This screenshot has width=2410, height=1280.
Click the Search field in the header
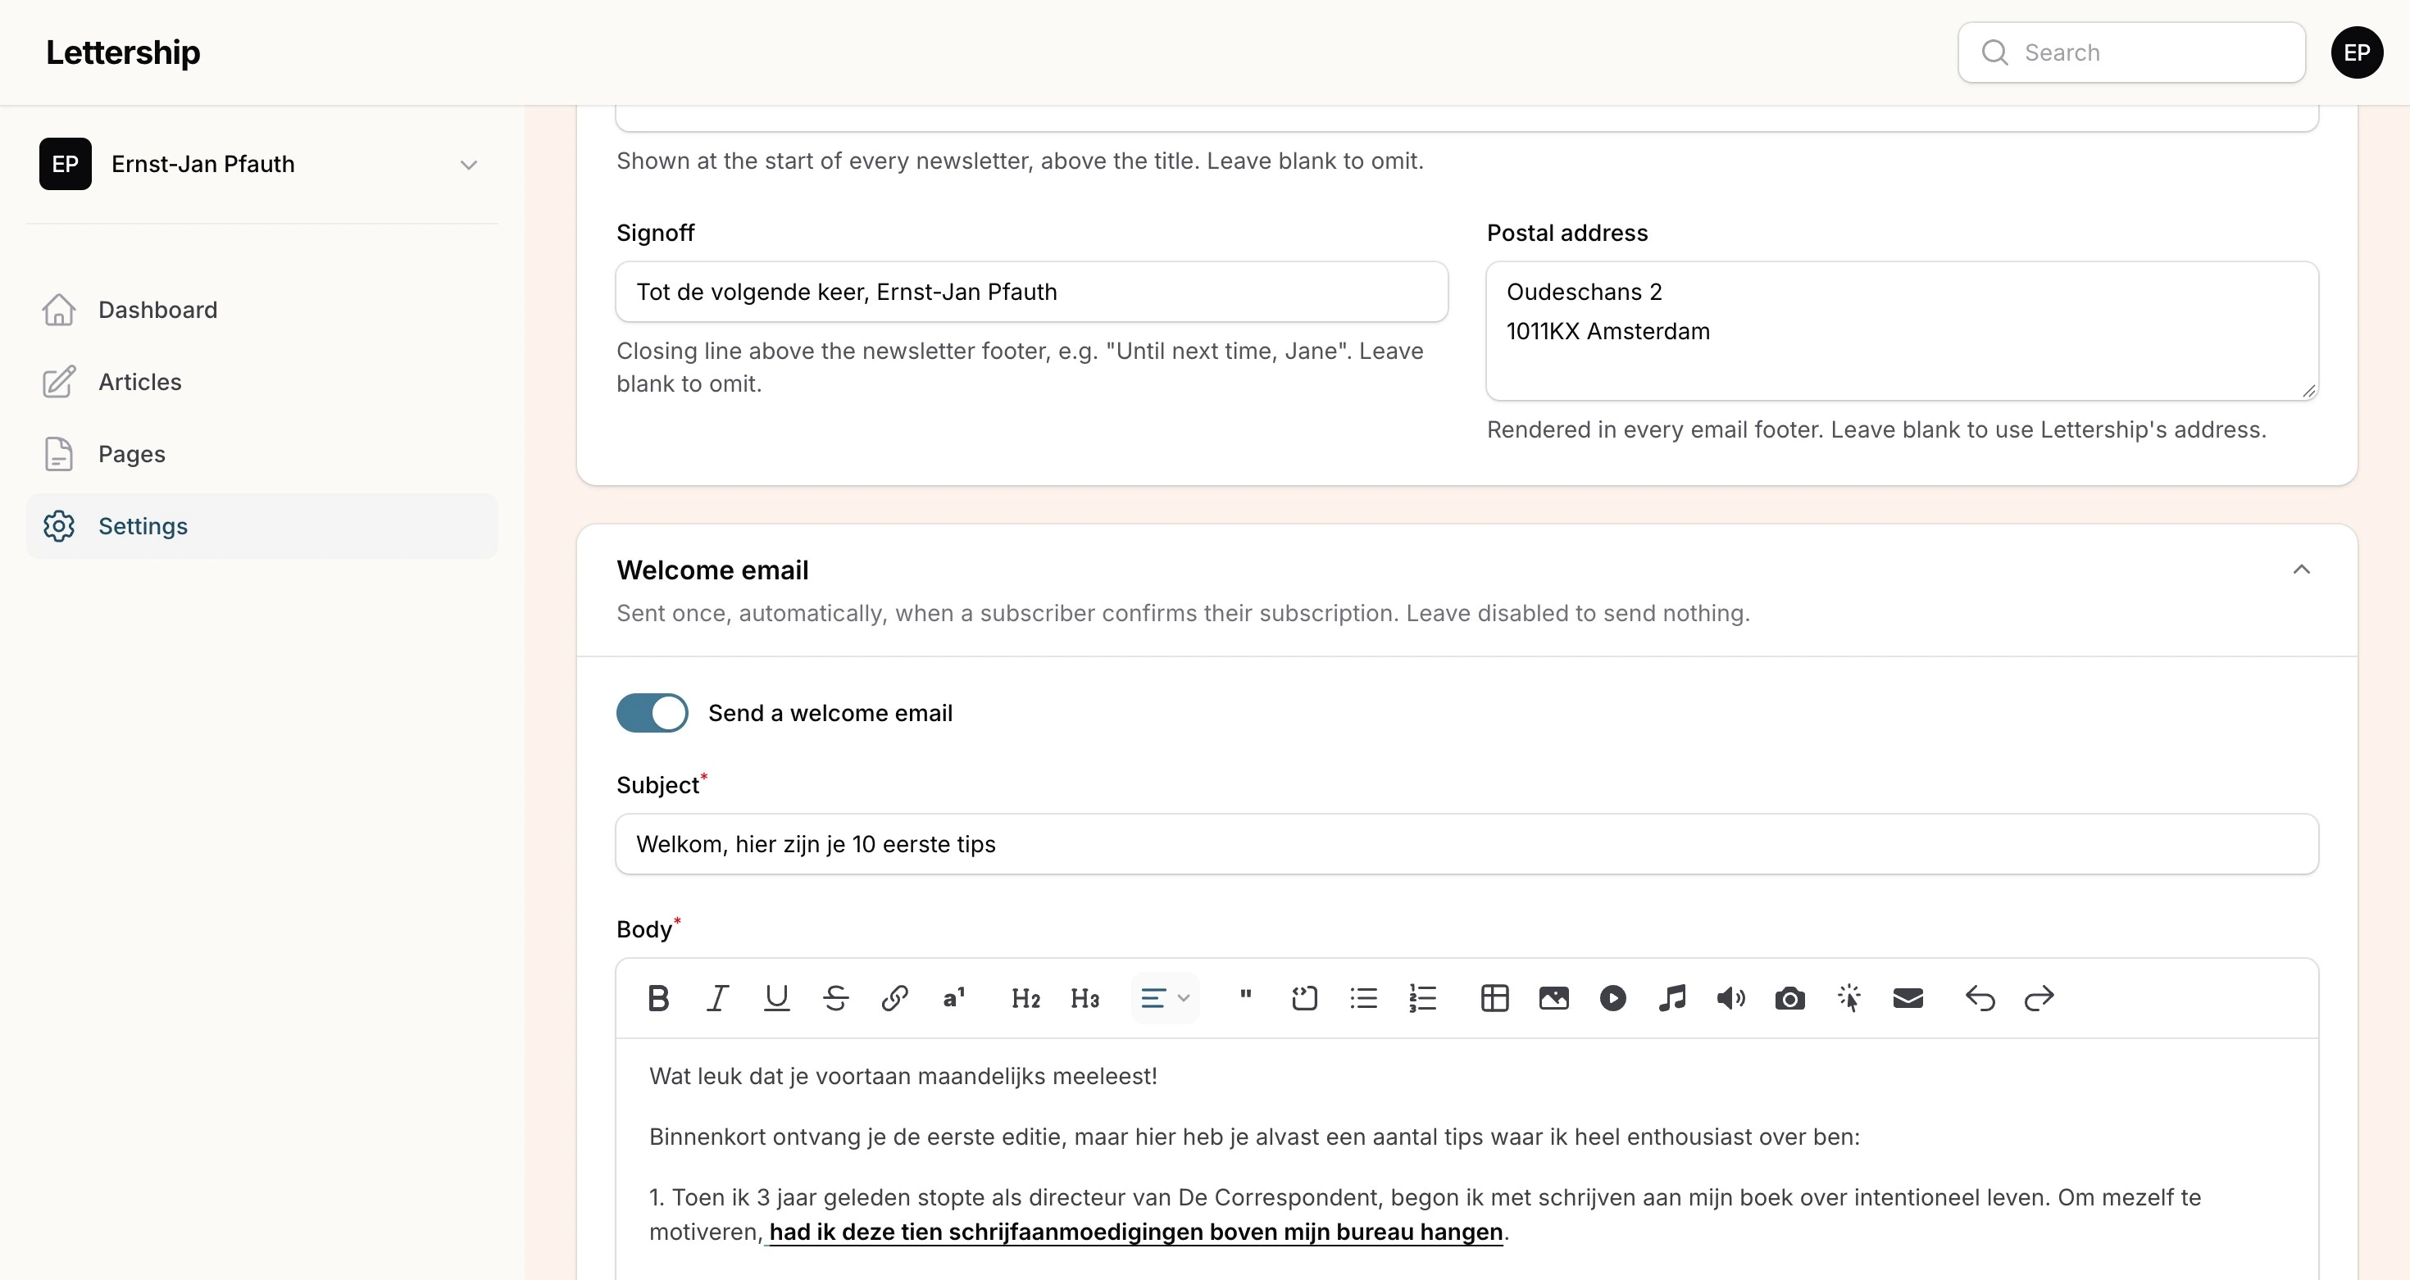2131,52
